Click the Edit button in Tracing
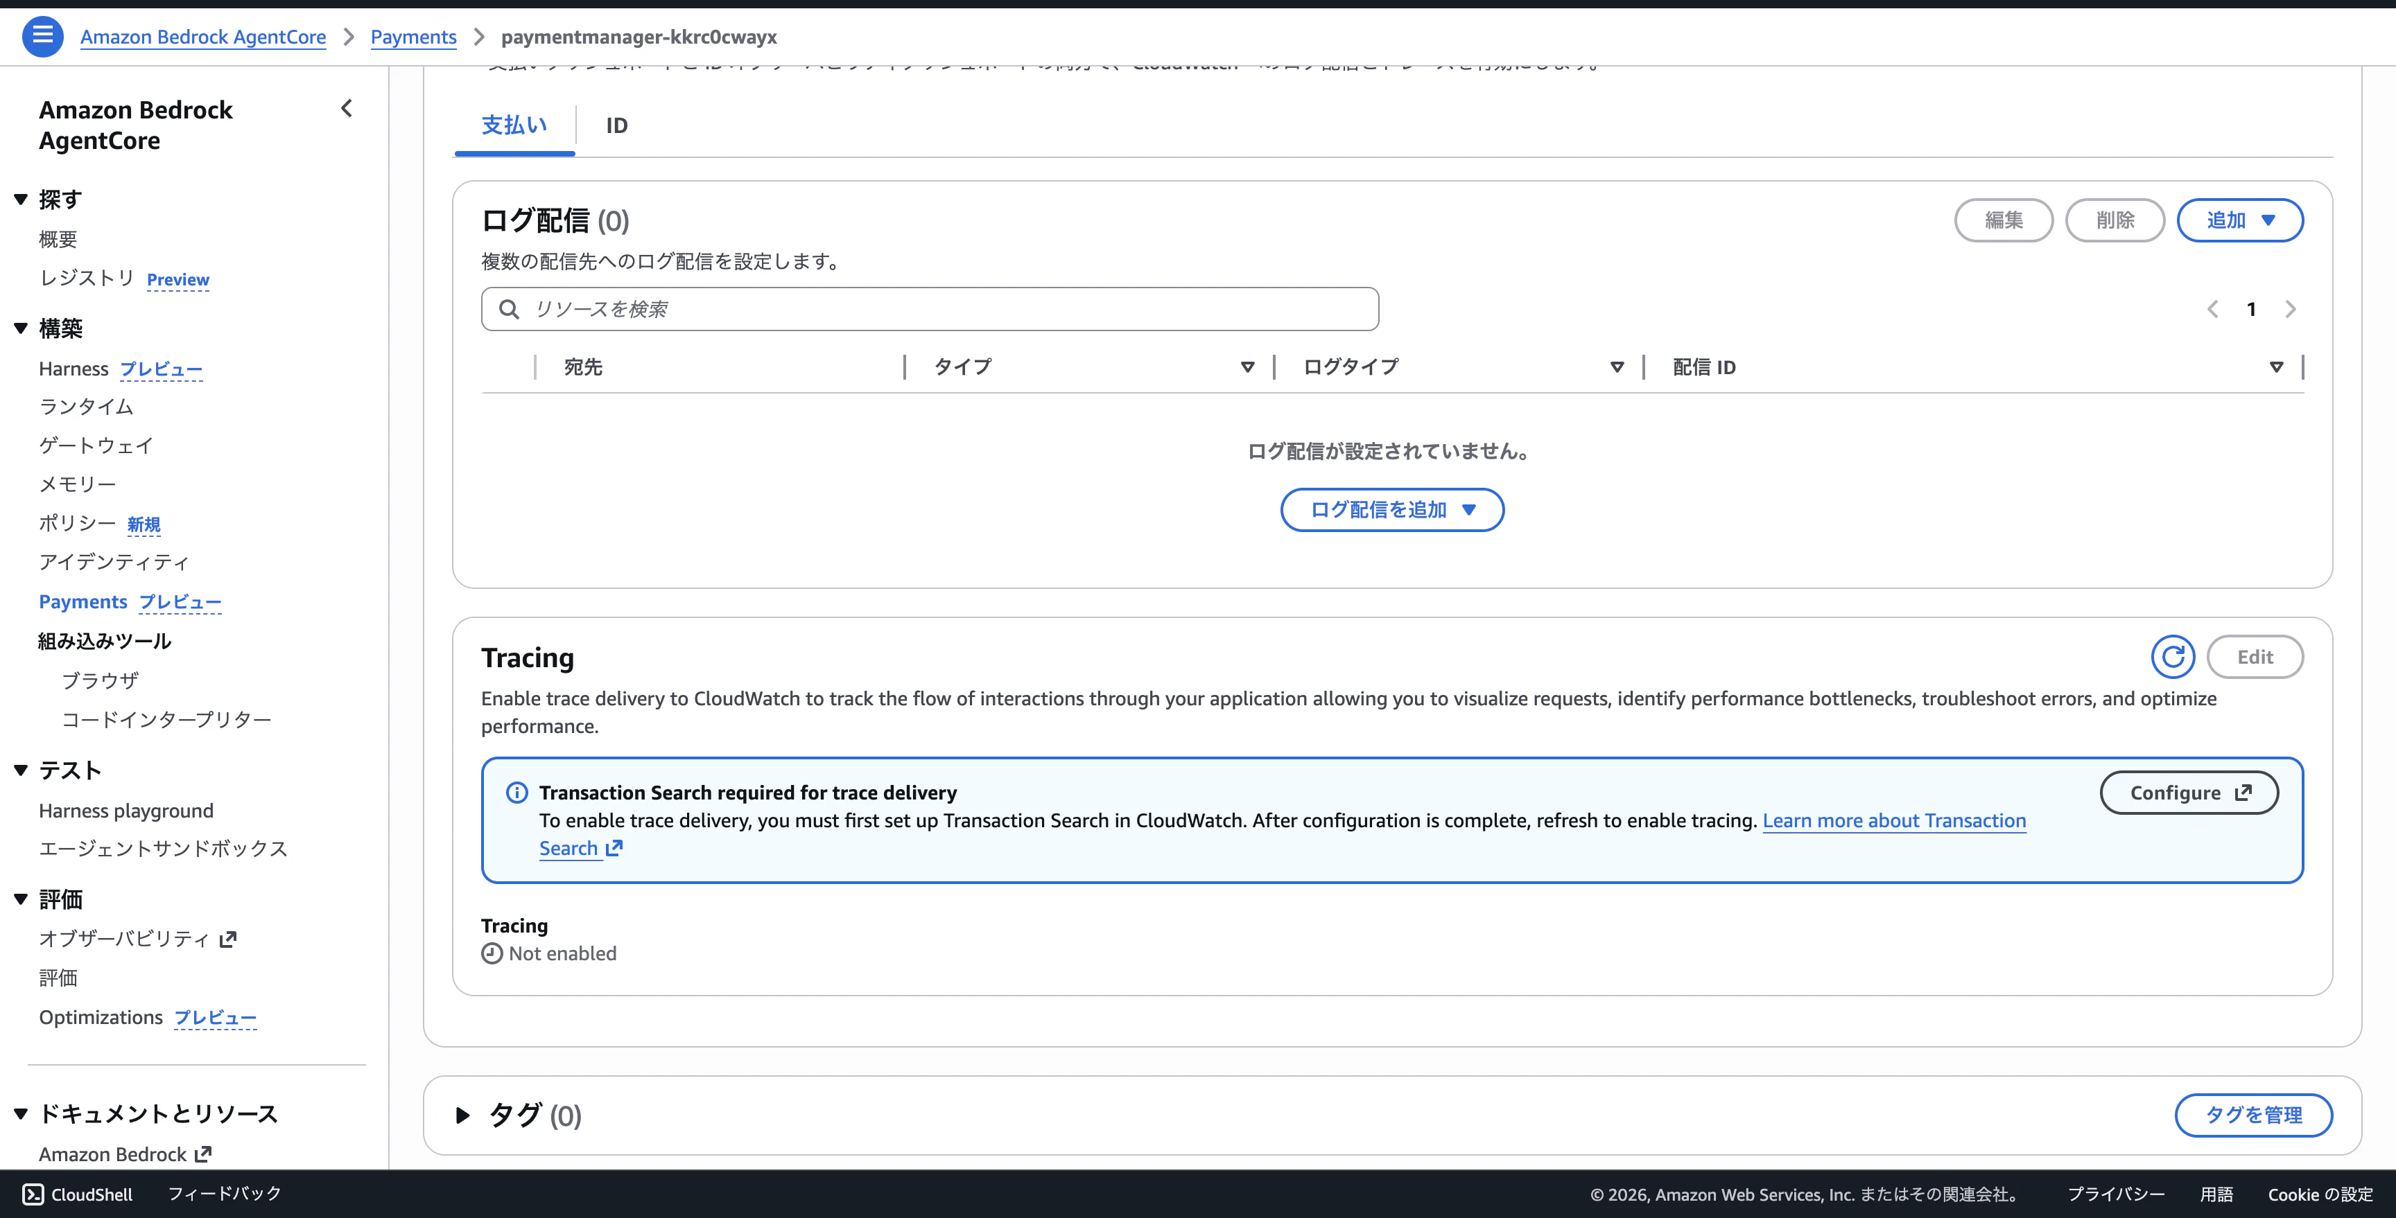This screenshot has height=1218, width=2396. pyautogui.click(x=2255, y=657)
